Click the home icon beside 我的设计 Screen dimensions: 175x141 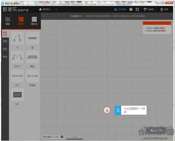[40, 9]
